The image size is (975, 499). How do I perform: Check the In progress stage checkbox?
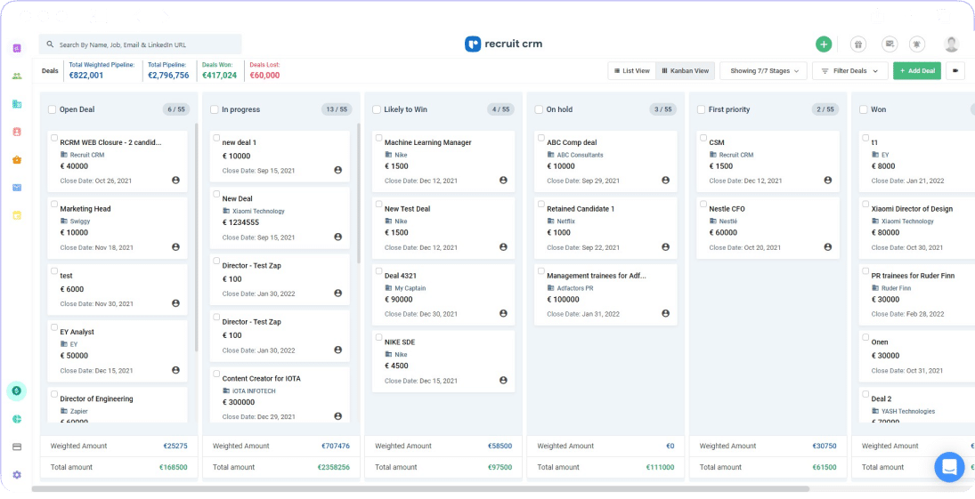click(x=215, y=109)
